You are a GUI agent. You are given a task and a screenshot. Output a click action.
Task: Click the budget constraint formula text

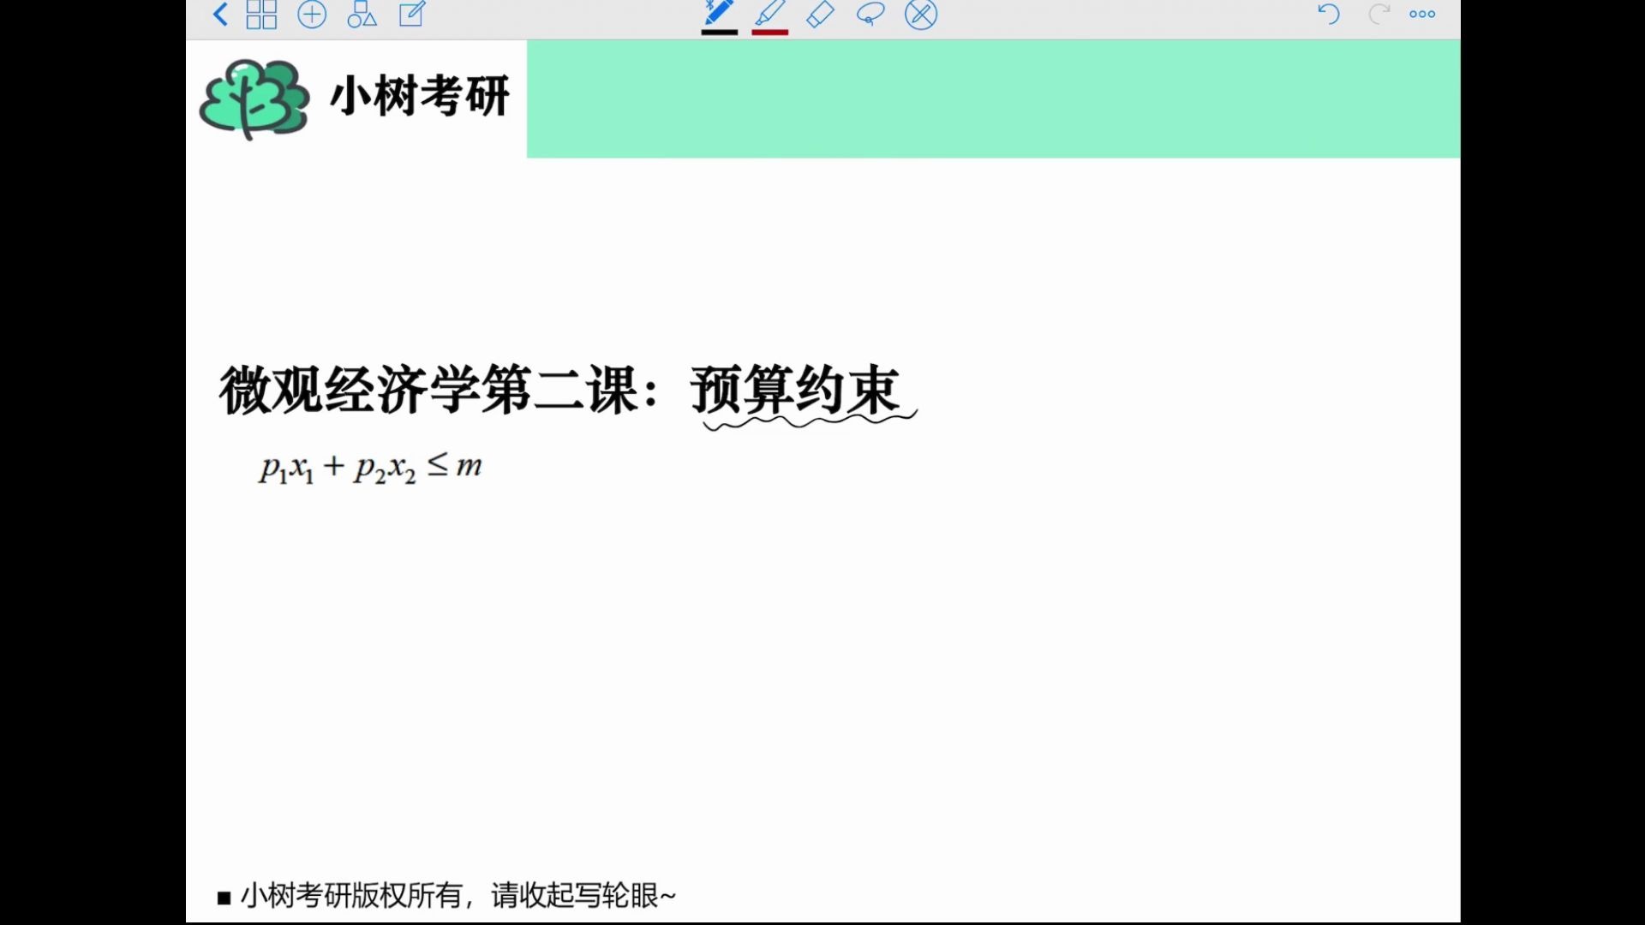368,467
